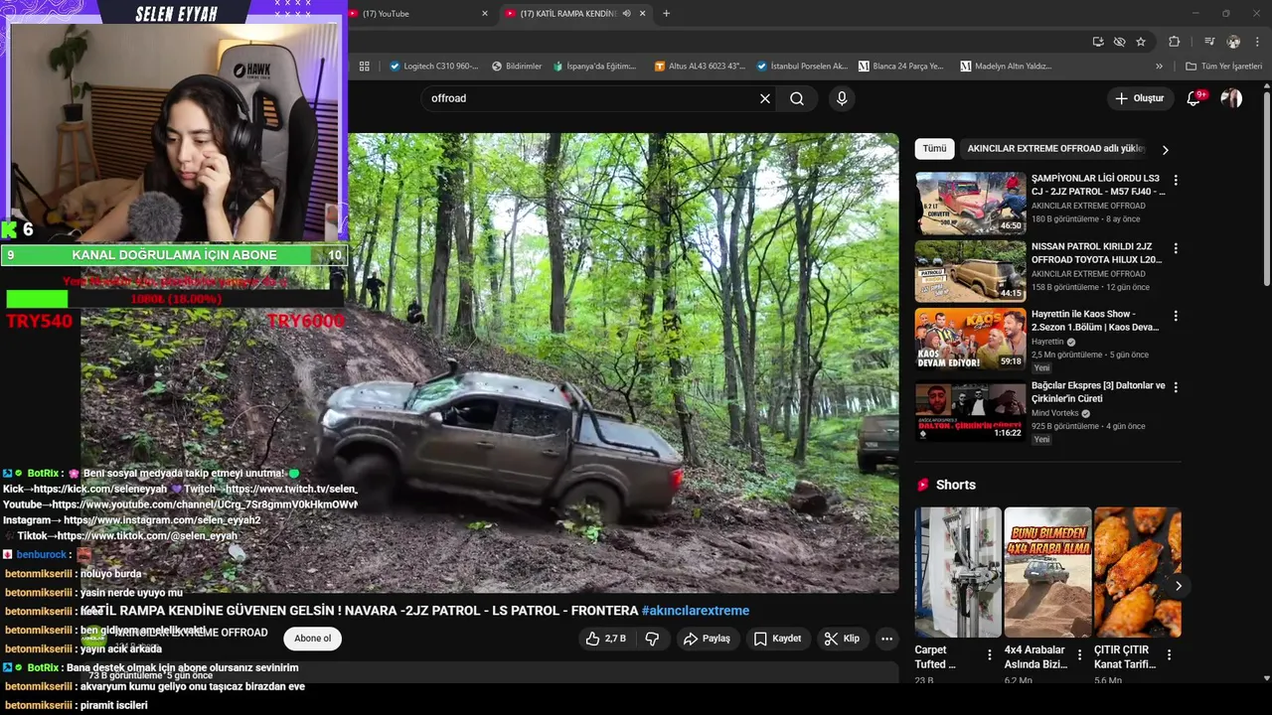This screenshot has width=1272, height=715.
Task: Share the video with Paylaş
Action: [x=707, y=639]
